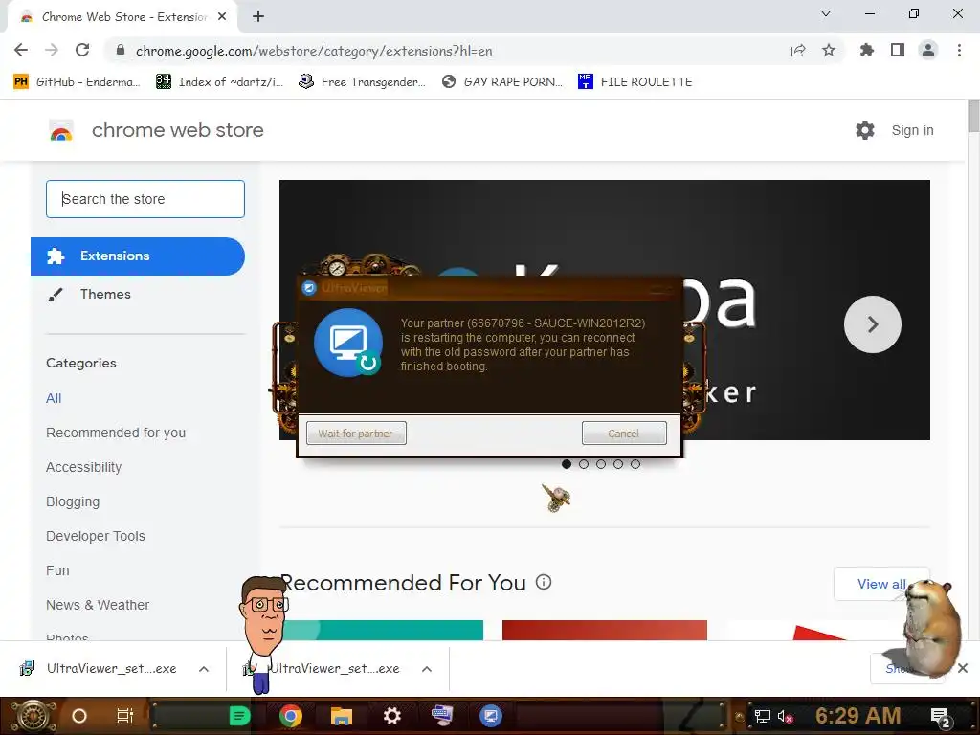Go back to the previous page
Image resolution: width=980 pixels, height=735 pixels.
pyautogui.click(x=21, y=50)
